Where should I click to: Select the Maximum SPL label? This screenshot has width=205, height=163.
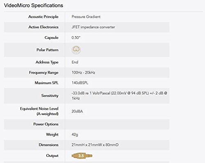pyautogui.click(x=46, y=83)
